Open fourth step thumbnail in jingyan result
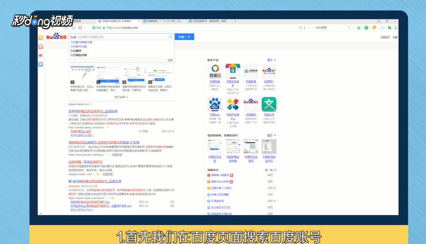Viewport: 426px width, 244px height. pyautogui.click(x=160, y=75)
